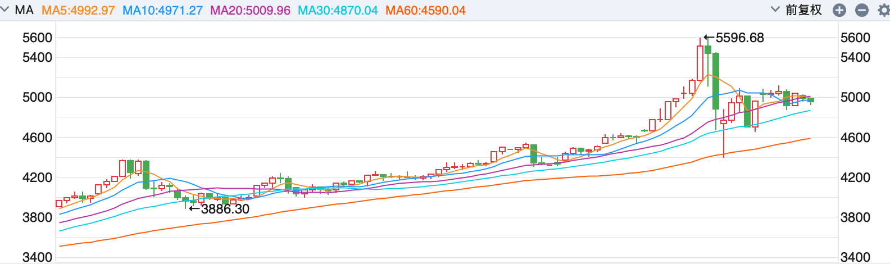Click the 5000 label on right price axis
Image resolution: width=890 pixels, height=264 pixels.
pyautogui.click(x=855, y=97)
